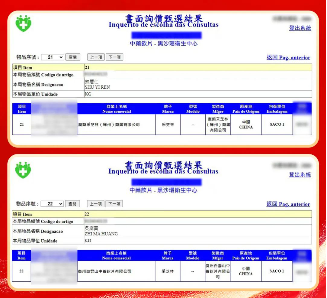Image resolution: width=327 pixels, height=298 pixels.
Task: Click 登出系統 on the item 22 page
Action: 300,175
